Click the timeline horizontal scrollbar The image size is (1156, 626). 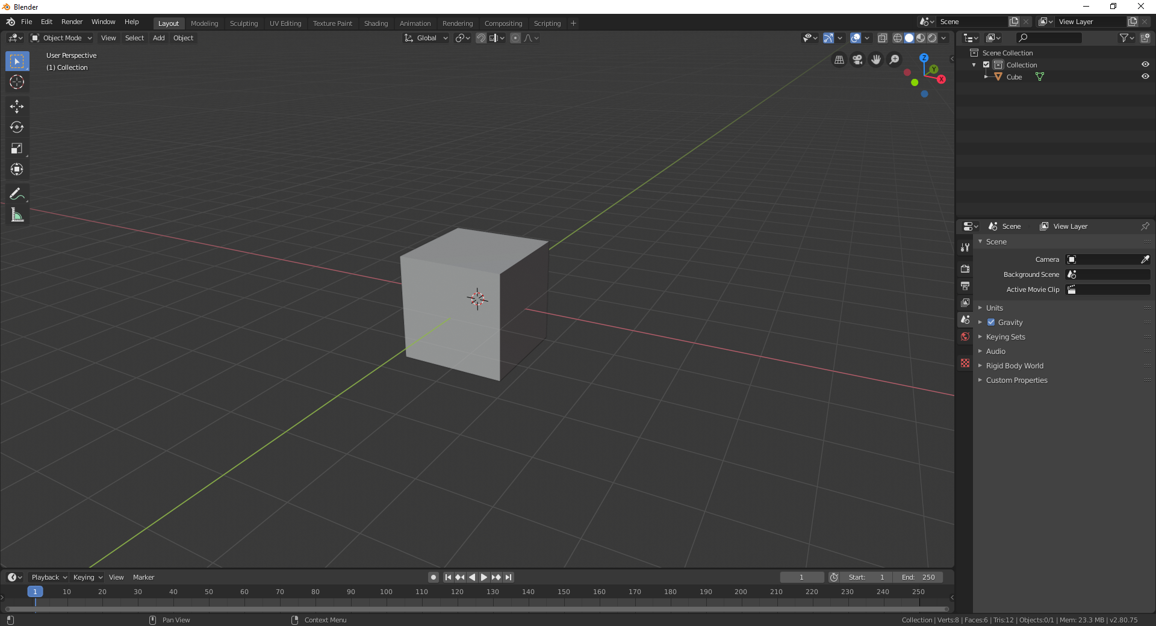pyautogui.click(x=477, y=609)
